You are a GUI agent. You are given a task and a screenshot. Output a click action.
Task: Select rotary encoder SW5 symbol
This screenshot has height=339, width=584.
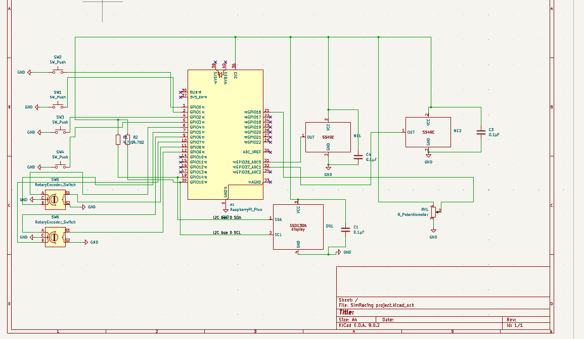(x=53, y=200)
